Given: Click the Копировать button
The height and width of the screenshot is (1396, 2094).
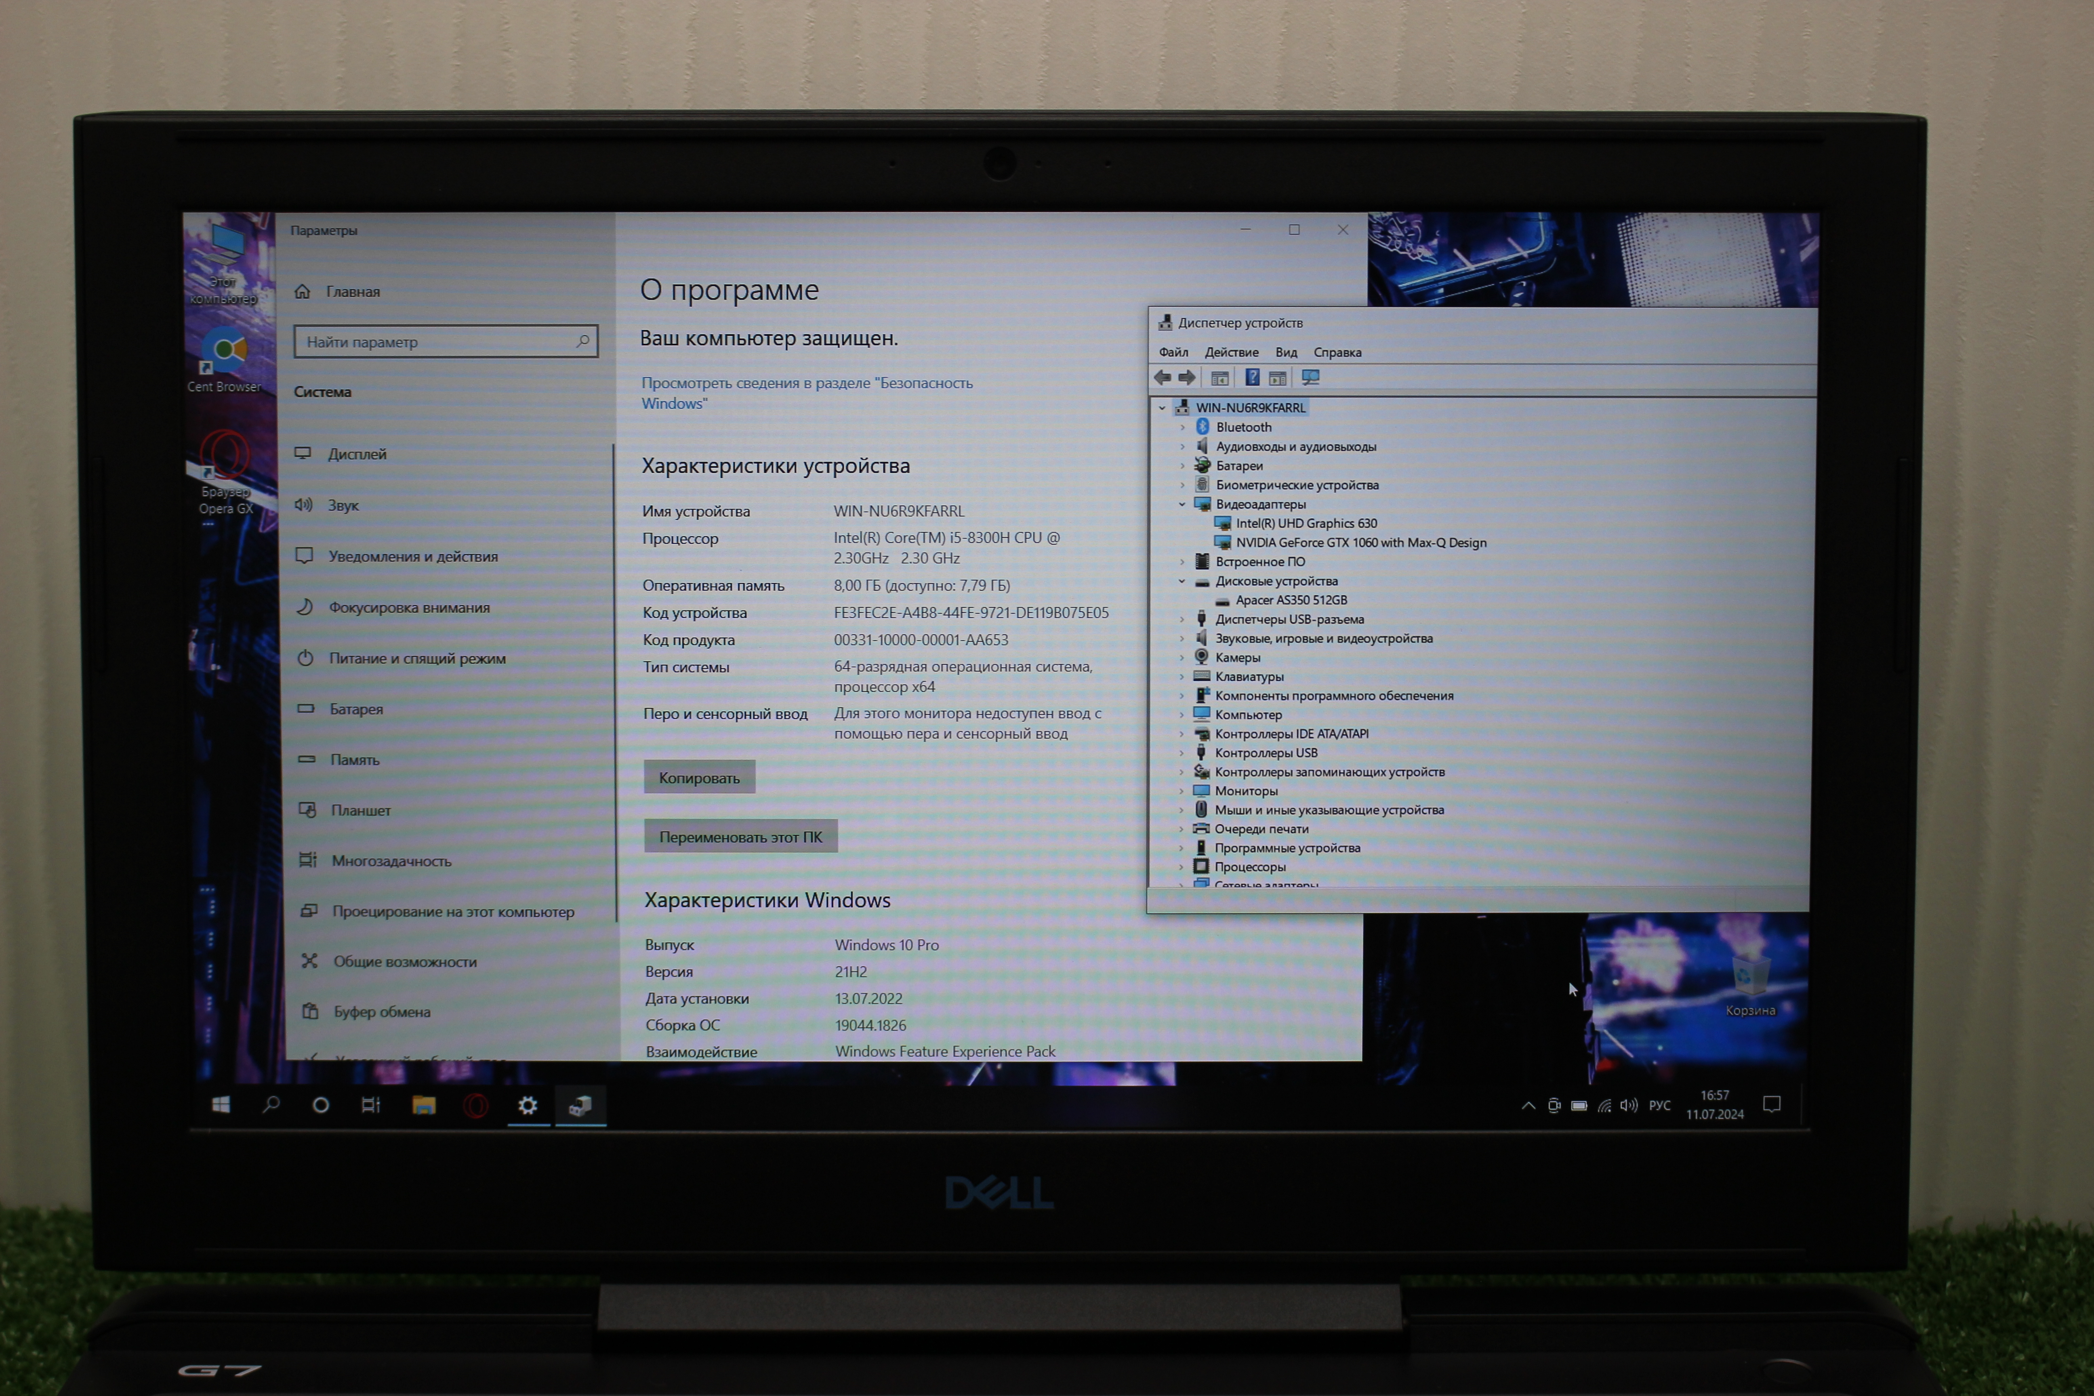Looking at the screenshot, I should (699, 777).
